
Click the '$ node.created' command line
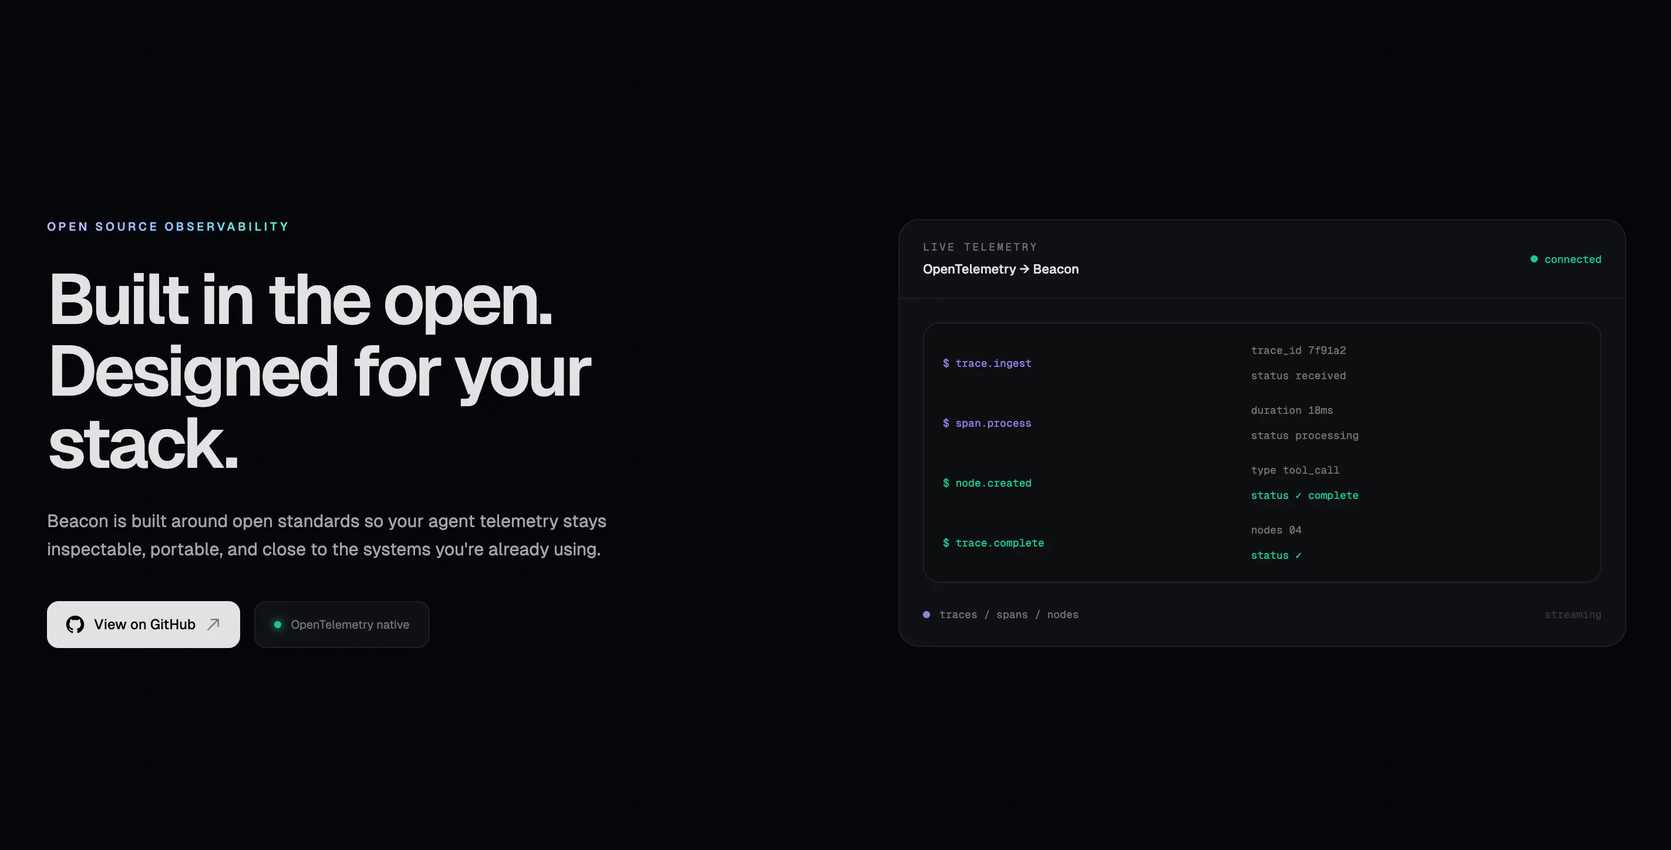click(x=986, y=483)
